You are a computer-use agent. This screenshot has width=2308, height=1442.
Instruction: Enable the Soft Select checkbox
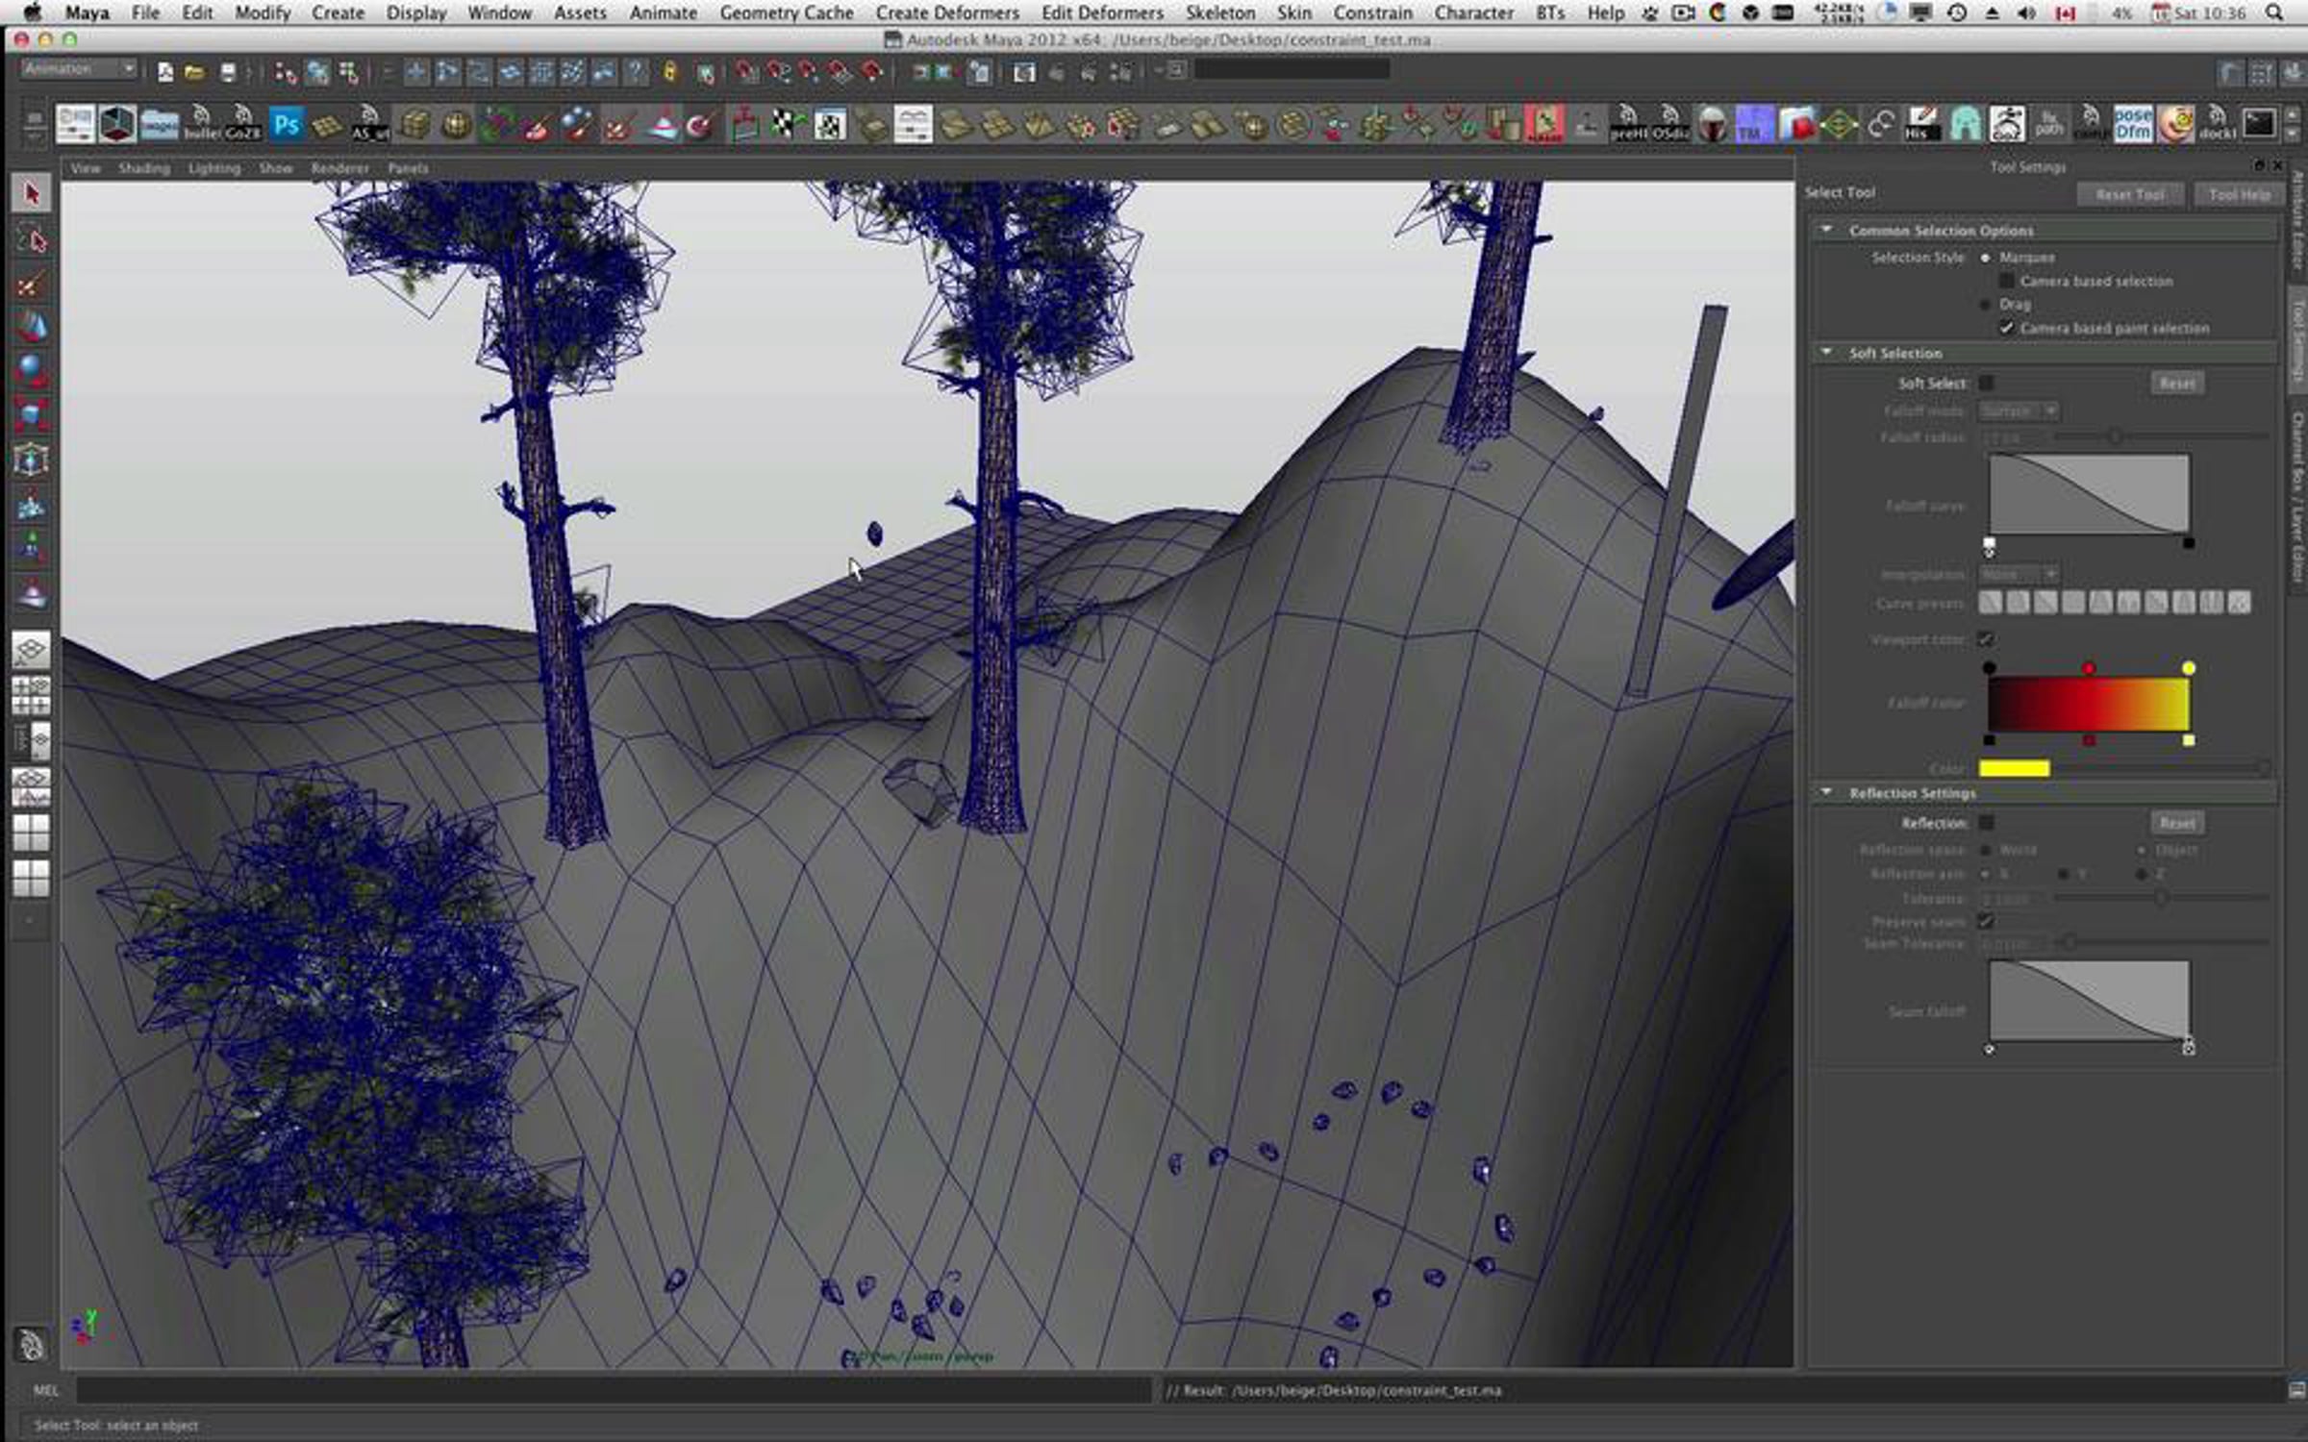[x=1987, y=383]
